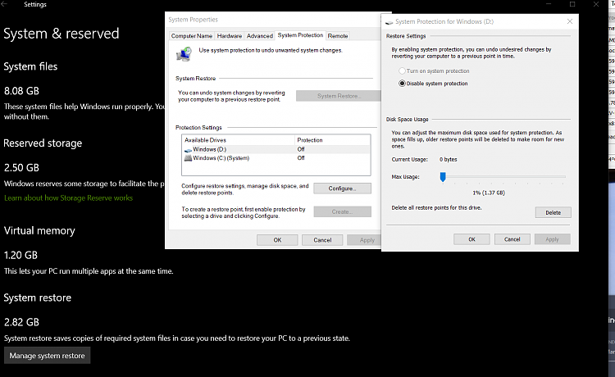Close the Settings window

pos(596,4)
